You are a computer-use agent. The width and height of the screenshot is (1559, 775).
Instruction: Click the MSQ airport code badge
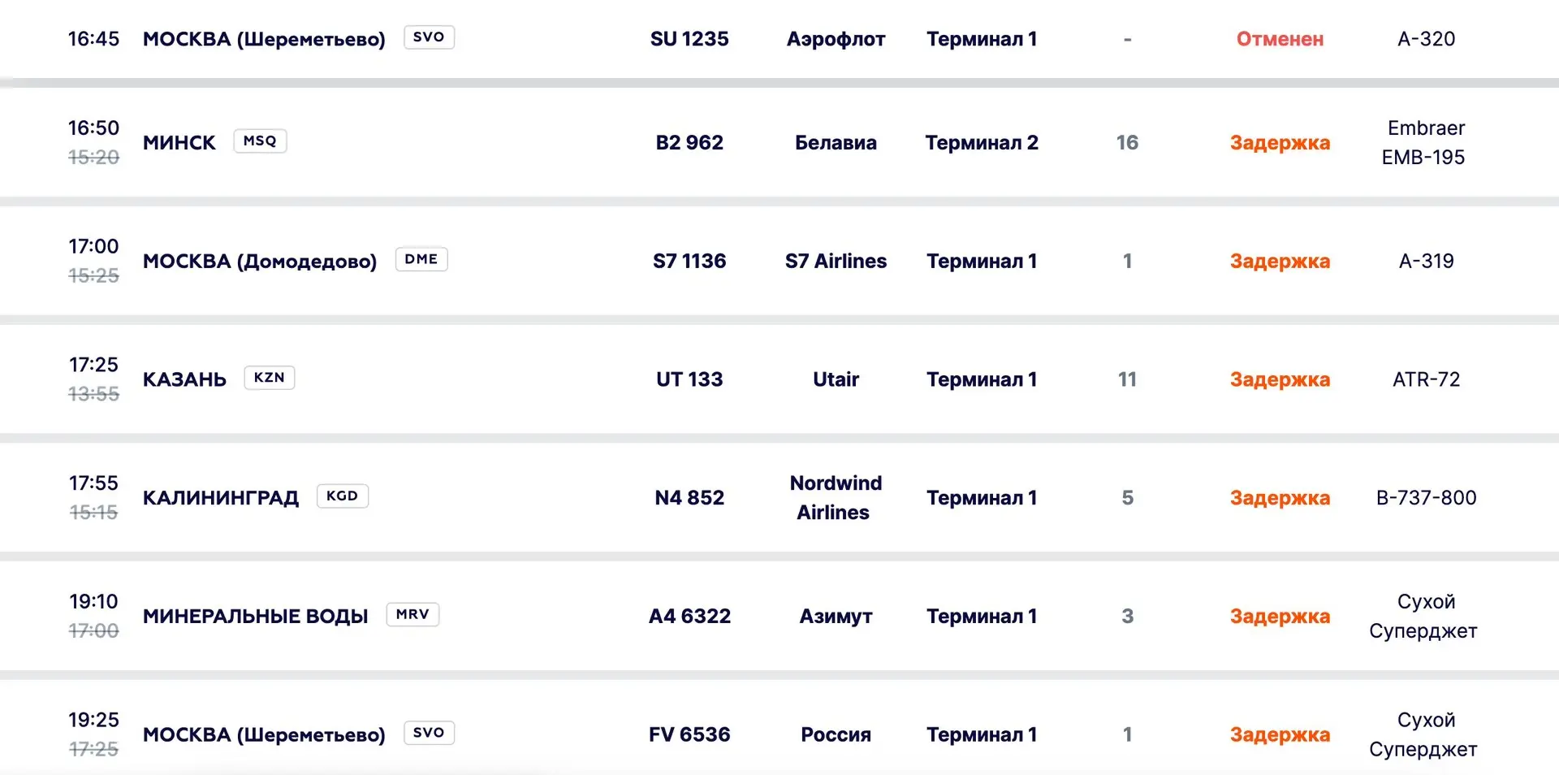pyautogui.click(x=260, y=141)
